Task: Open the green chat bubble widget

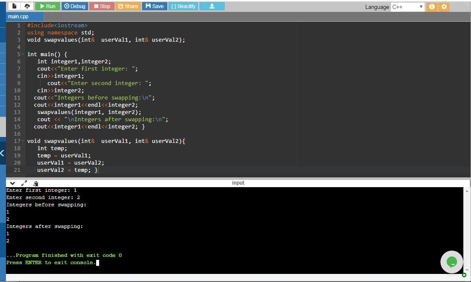Action: coord(451,262)
